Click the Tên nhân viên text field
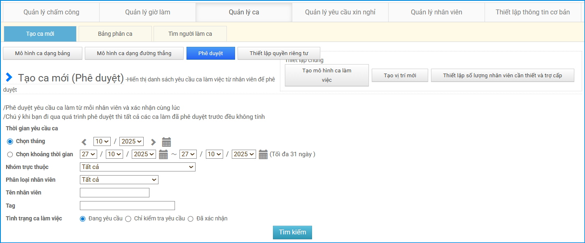This screenshot has width=585, height=243. click(x=114, y=192)
